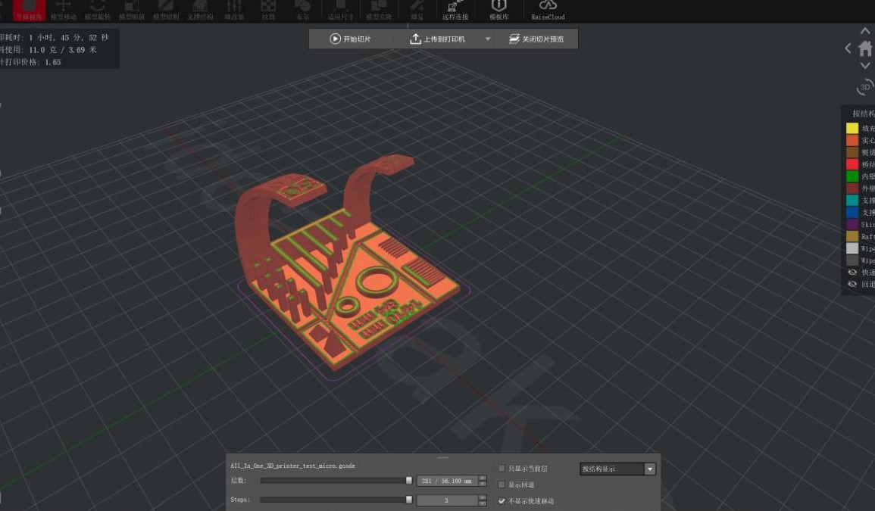875x511 pixels.
Task: Open RaiseCloud
Action: click(548, 10)
